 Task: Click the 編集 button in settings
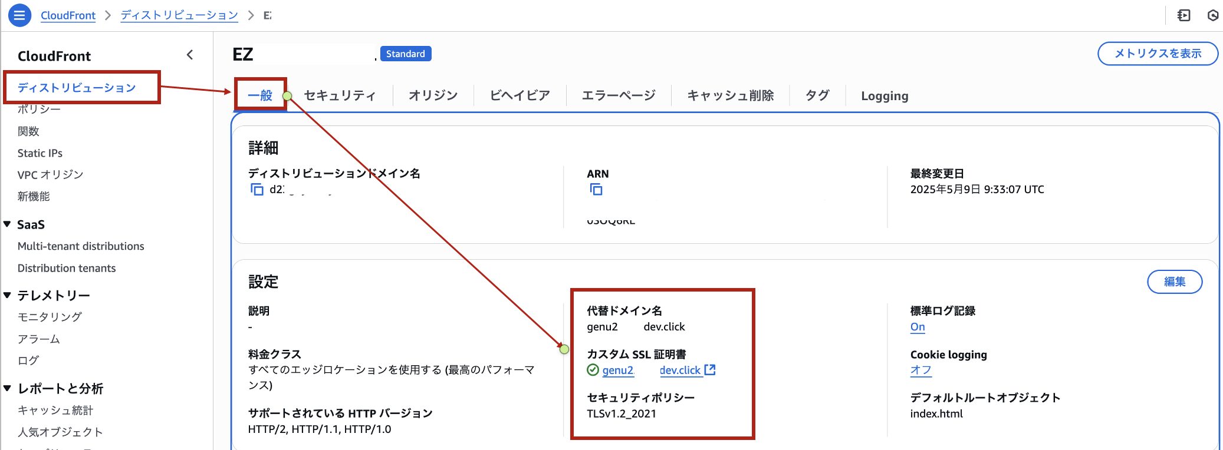pyautogui.click(x=1175, y=282)
